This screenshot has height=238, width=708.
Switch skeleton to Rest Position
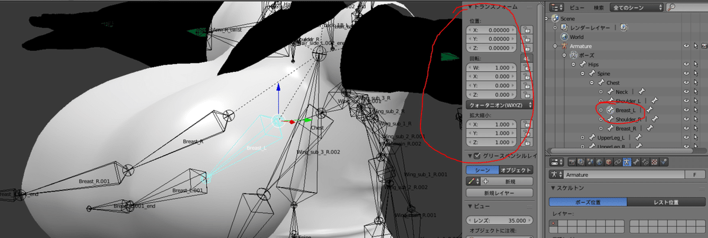[x=665, y=202]
